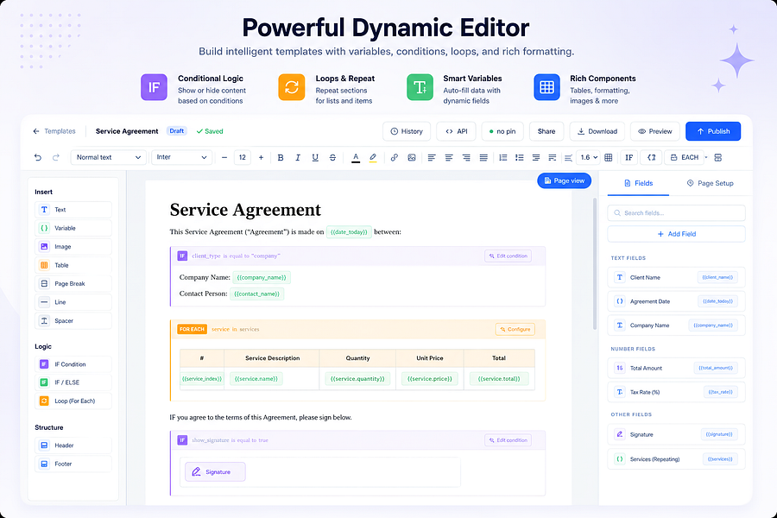Open the History panel
Image resolution: width=777 pixels, height=518 pixels.
point(407,131)
